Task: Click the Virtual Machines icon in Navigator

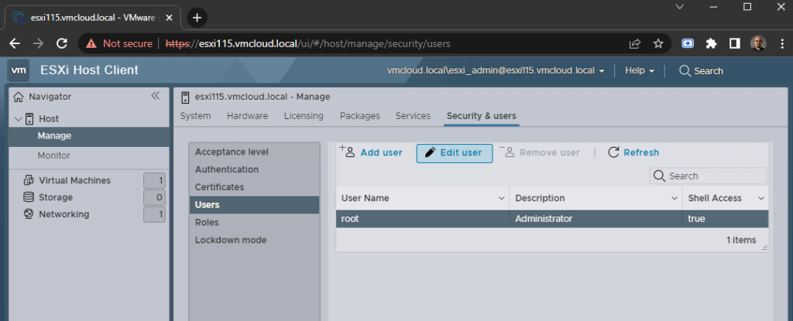Action: (28, 180)
